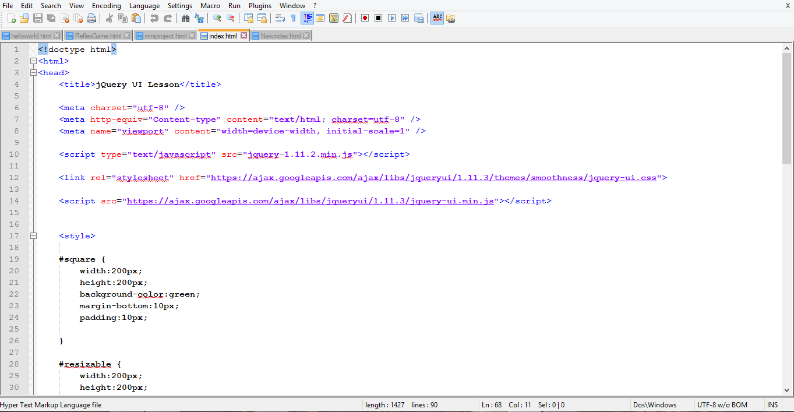Click the Paste clipboard icon
Viewport: 794px width, 412px height.
[x=136, y=18]
